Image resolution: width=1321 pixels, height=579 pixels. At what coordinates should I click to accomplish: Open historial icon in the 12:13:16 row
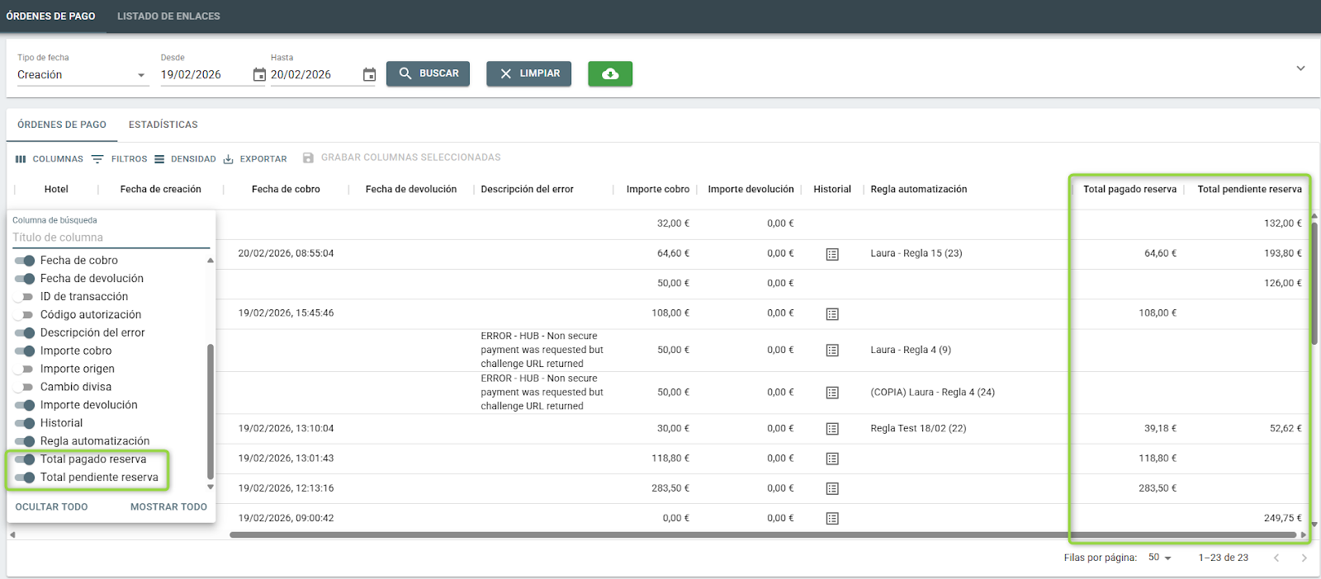click(832, 488)
